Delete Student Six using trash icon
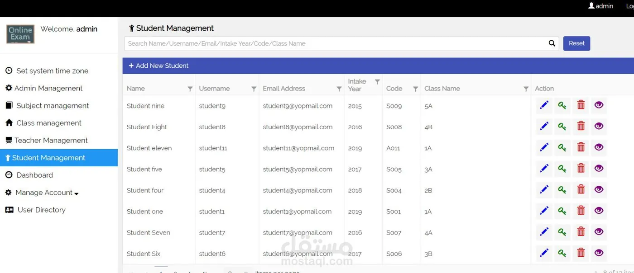The width and height of the screenshot is (634, 273). point(581,253)
